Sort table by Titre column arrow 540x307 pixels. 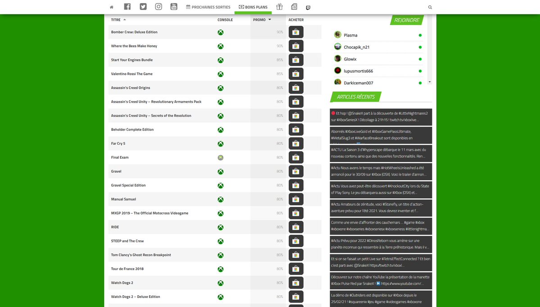125,20
